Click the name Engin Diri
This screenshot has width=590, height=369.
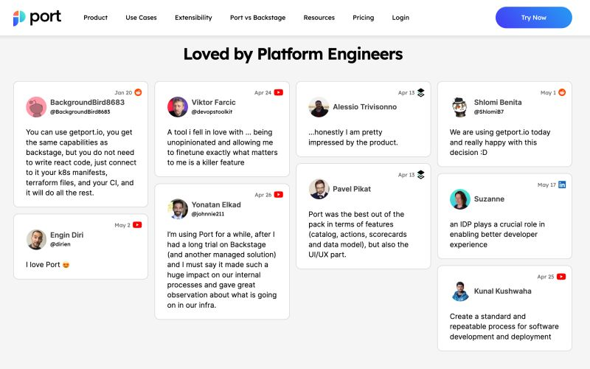pos(66,235)
